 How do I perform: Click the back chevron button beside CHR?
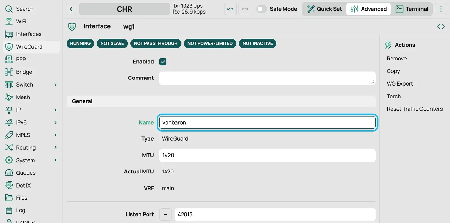(x=71, y=9)
